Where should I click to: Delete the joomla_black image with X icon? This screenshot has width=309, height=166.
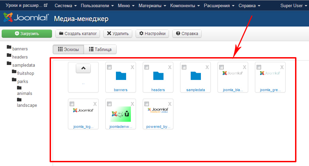coord(244,67)
